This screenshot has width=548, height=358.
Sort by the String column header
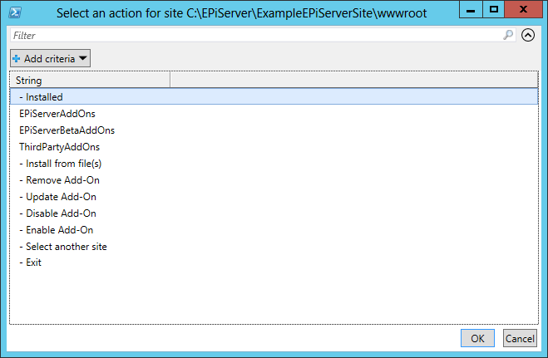coord(90,81)
